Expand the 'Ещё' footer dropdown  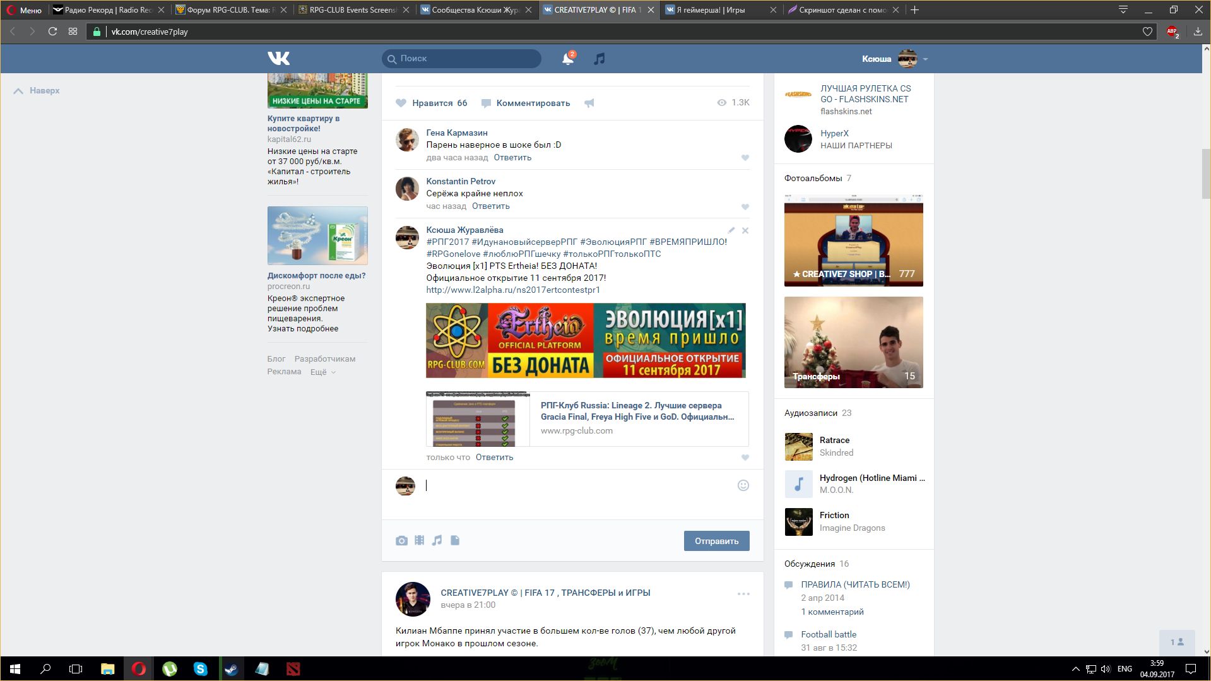(323, 372)
